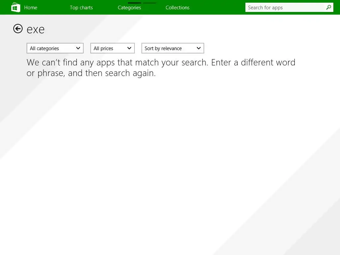Expand the Sort by relevance dropdown

pyautogui.click(x=173, y=48)
